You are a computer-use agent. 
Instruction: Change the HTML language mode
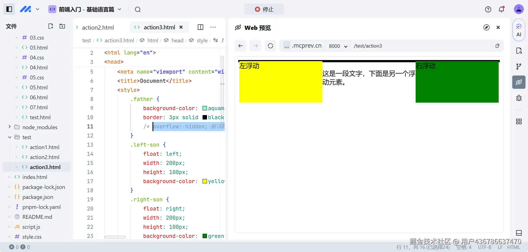(x=514, y=247)
